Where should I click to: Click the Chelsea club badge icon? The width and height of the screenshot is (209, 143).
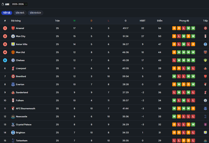[x=13, y=60]
